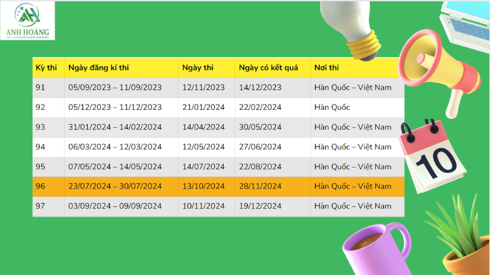Image resolution: width=490 pixels, height=275 pixels.
Task: Click the Ngày có kết quả header
Action: [x=267, y=68]
